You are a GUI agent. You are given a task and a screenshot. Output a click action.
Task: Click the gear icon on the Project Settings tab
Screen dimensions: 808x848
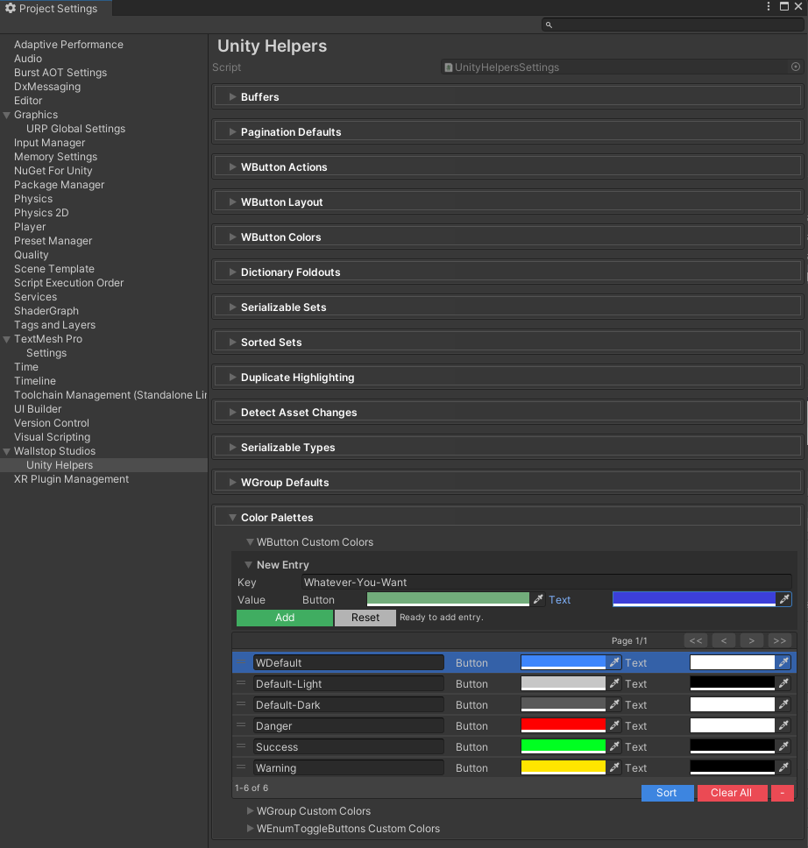(x=9, y=8)
